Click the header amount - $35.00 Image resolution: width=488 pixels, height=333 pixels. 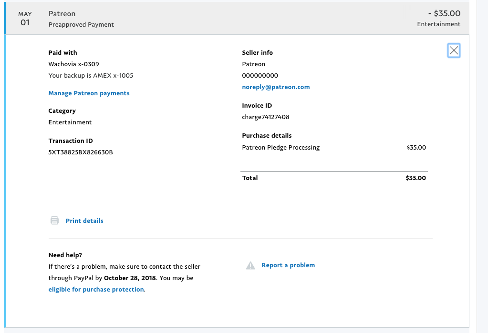click(x=445, y=13)
